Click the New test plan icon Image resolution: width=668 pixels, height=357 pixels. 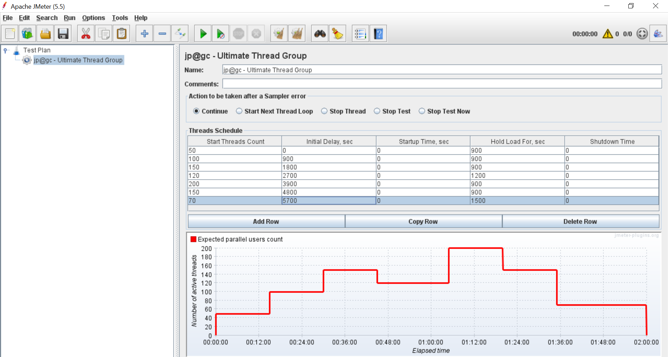tap(10, 34)
